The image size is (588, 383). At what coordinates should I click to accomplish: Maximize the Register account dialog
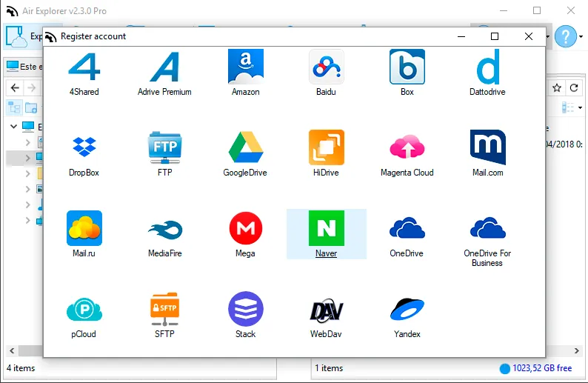(x=495, y=36)
